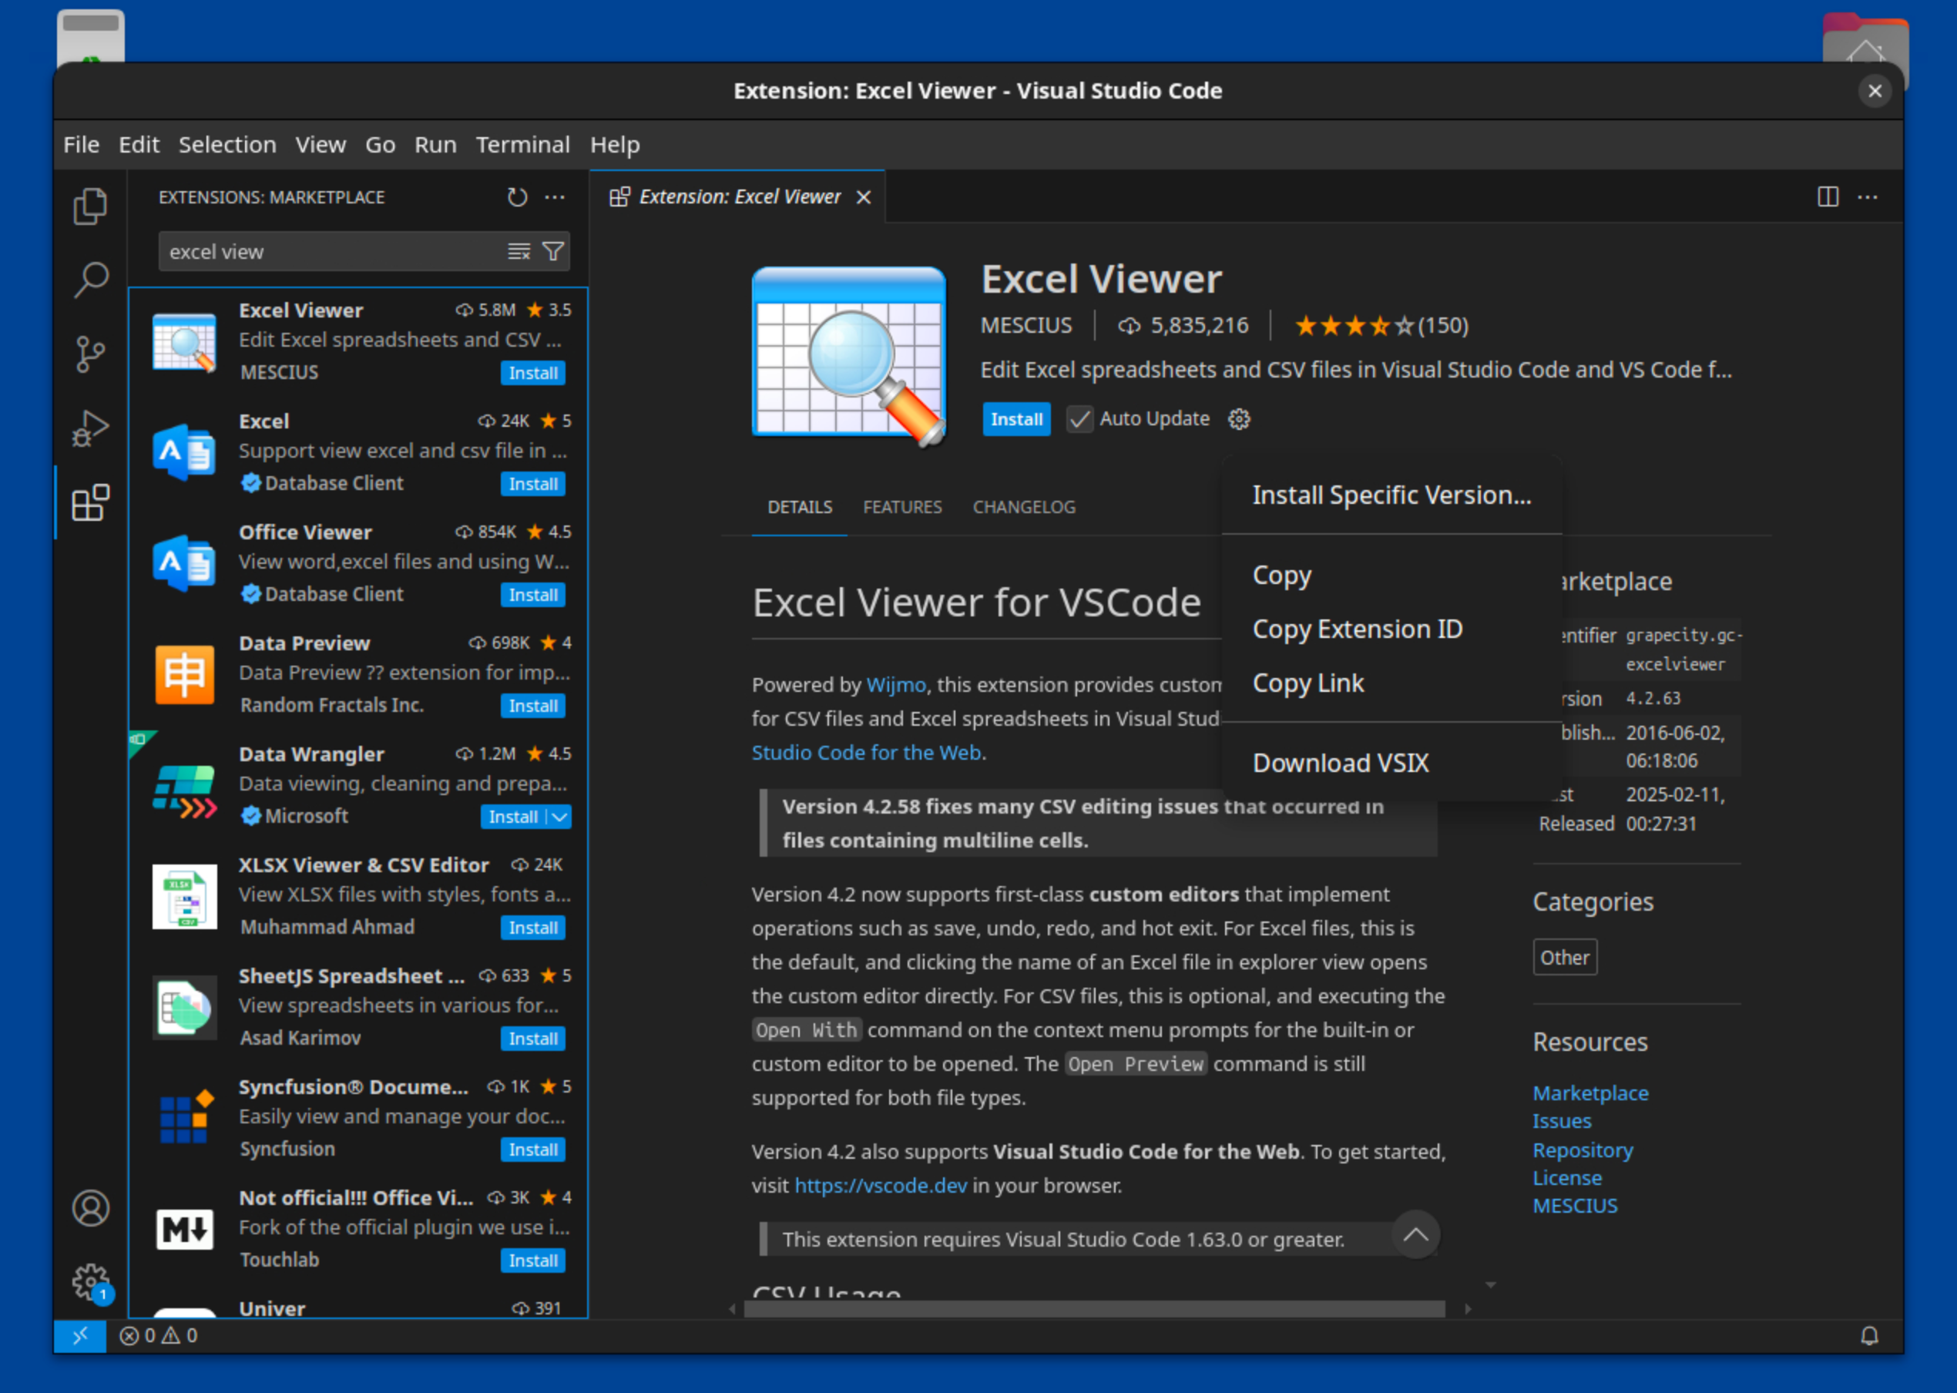This screenshot has height=1393, width=1957.
Task: Open notifications bell in status bar
Action: [x=1869, y=1335]
